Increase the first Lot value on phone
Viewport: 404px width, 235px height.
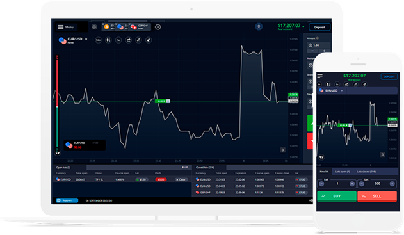352,184
